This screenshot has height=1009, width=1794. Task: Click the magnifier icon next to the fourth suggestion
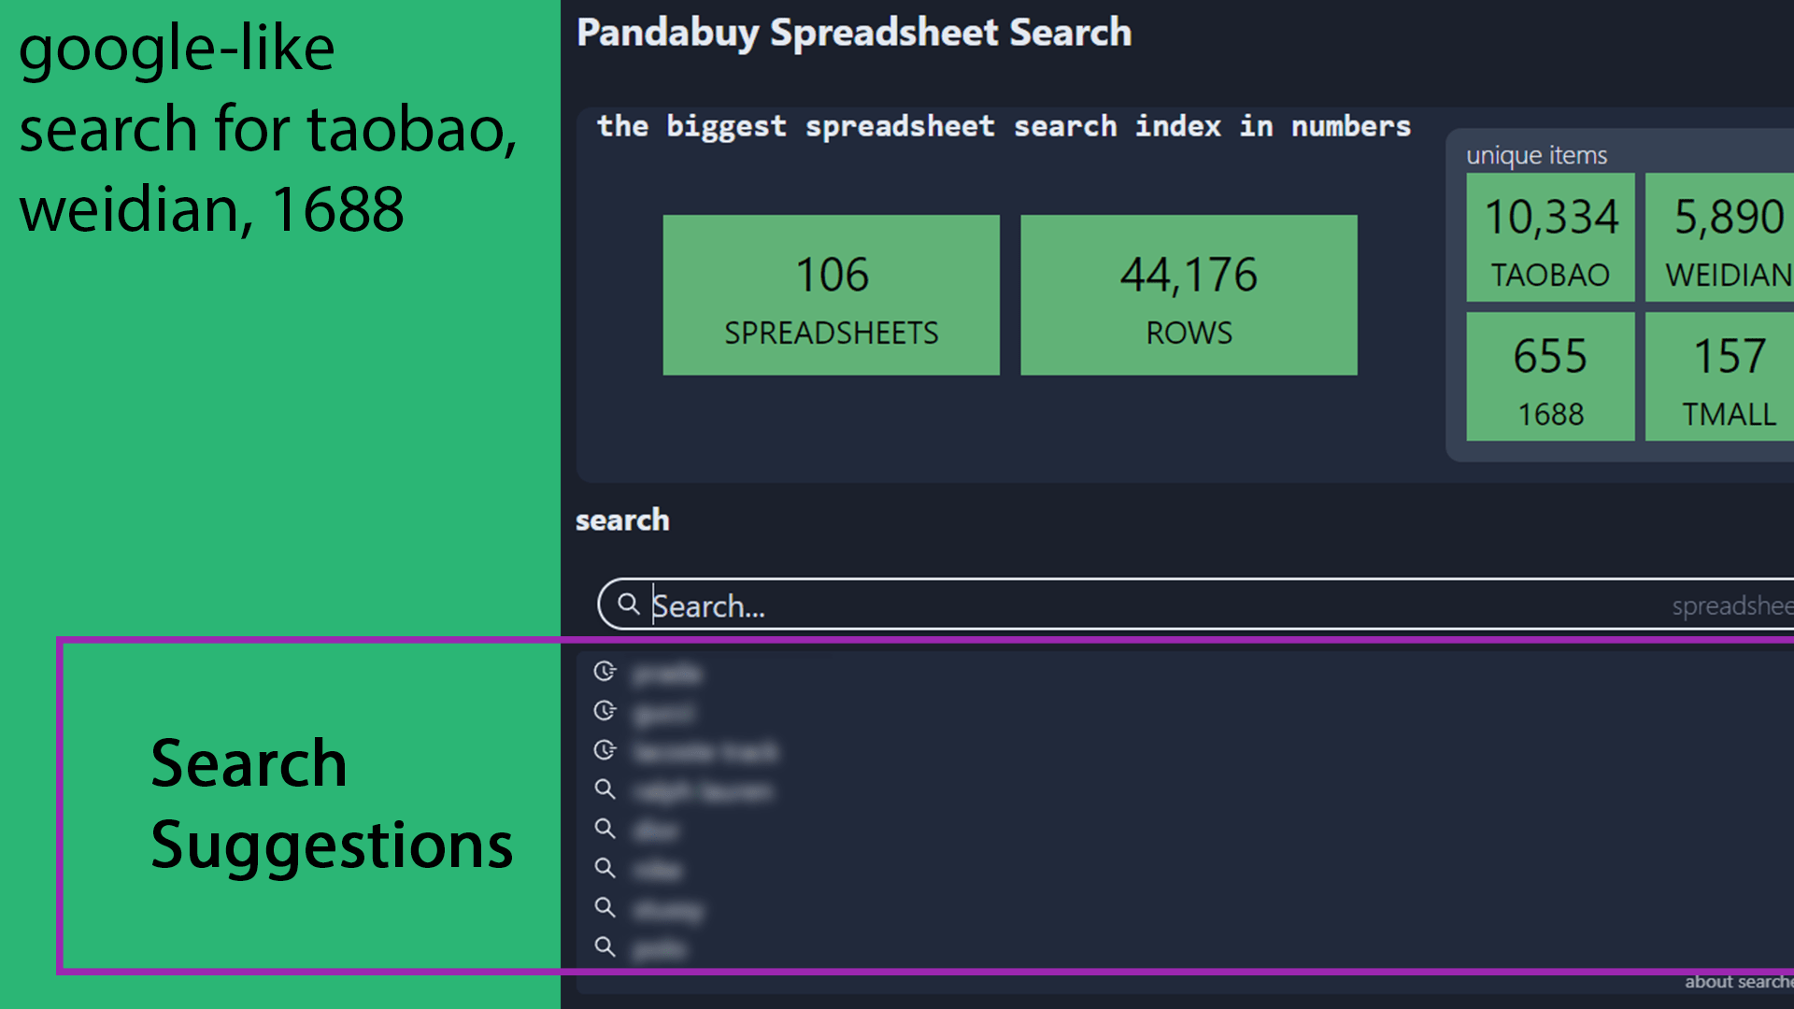point(605,789)
